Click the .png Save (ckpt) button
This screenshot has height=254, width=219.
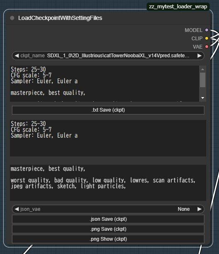pos(108,229)
